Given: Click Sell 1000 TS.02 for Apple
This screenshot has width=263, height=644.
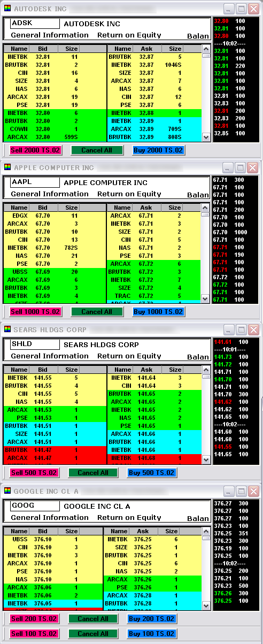Looking at the screenshot, I should (36, 312).
